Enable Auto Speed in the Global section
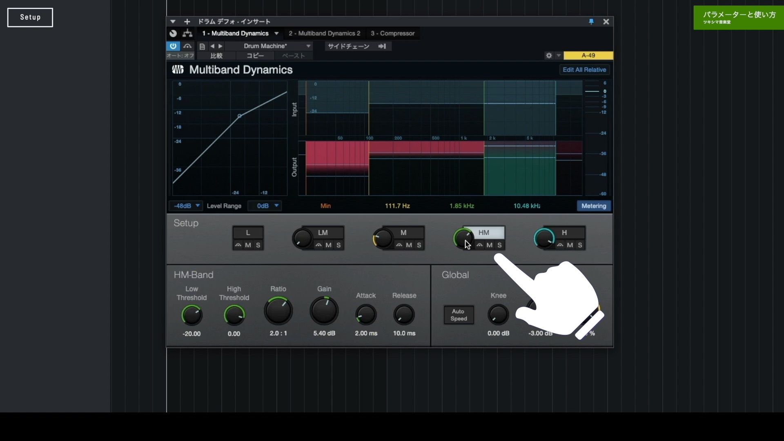This screenshot has height=441, width=784. tap(458, 315)
